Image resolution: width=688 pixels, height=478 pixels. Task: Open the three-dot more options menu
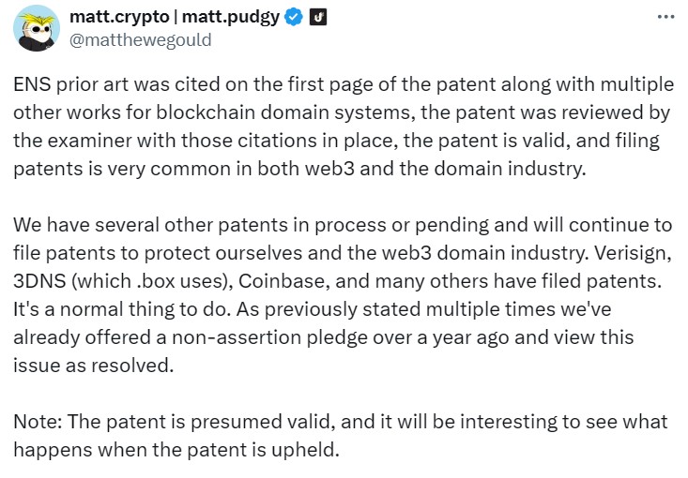point(665,17)
